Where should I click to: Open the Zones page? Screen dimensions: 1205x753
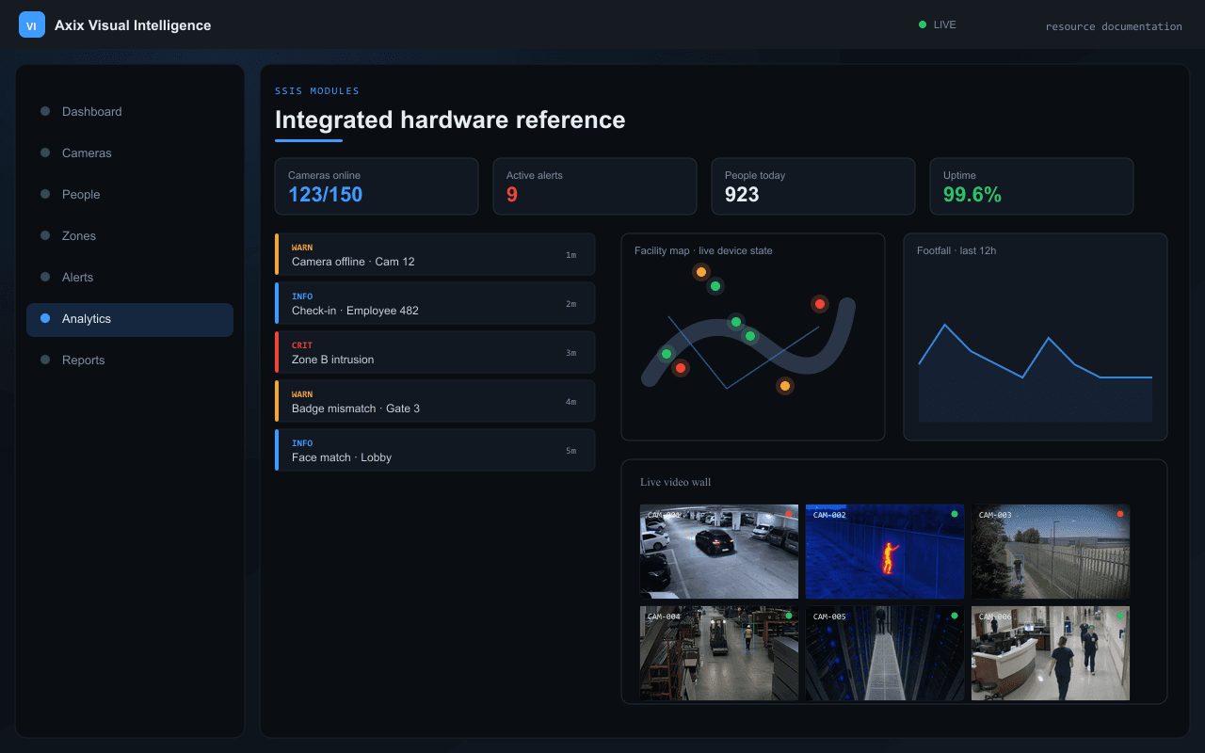click(130, 235)
